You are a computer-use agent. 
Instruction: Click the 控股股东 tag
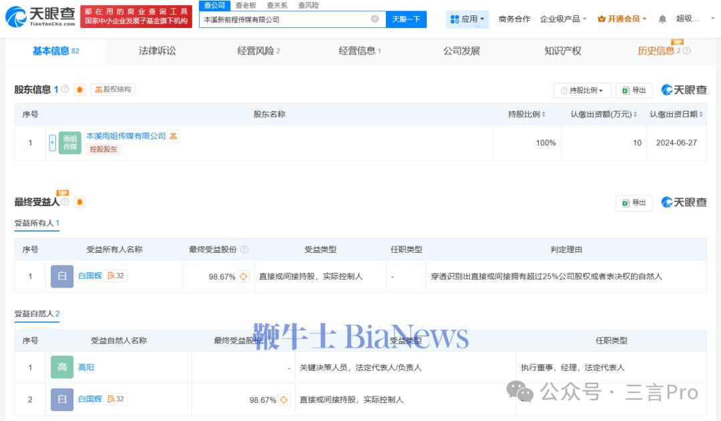click(103, 149)
